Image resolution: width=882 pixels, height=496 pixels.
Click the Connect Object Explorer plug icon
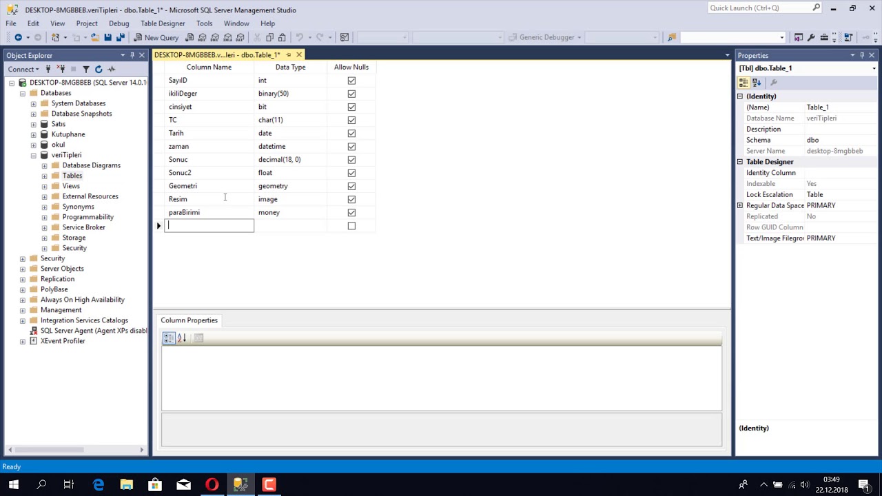48,69
